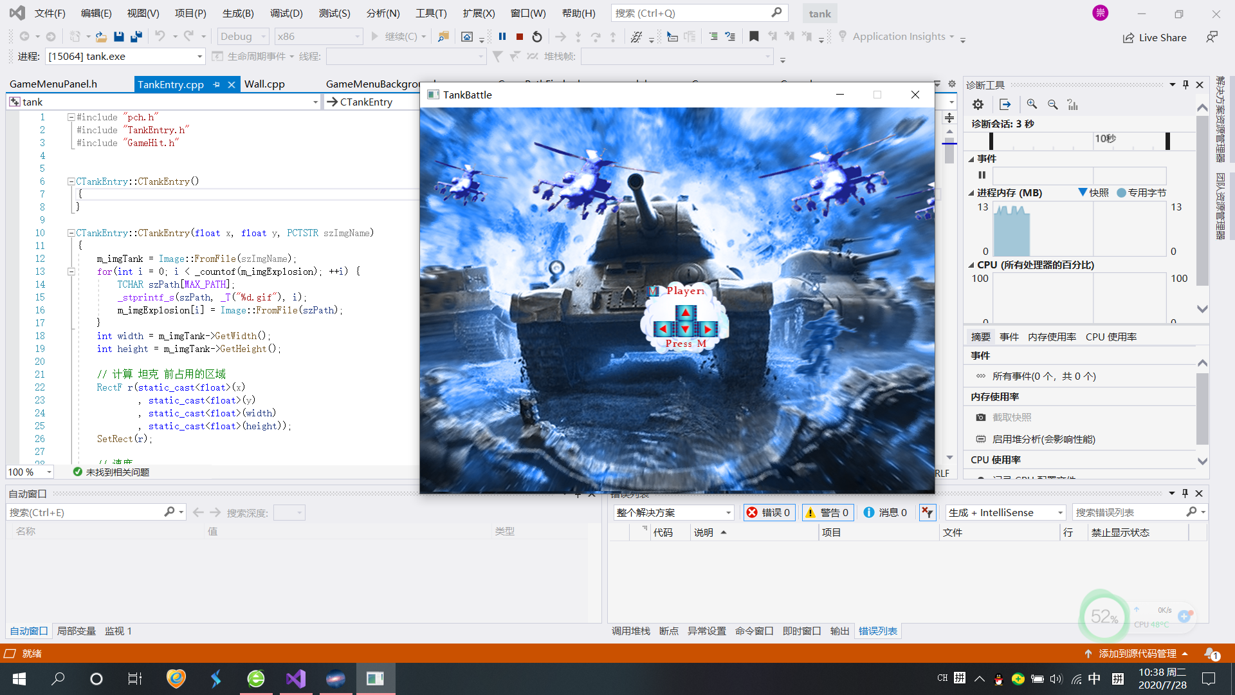Image resolution: width=1235 pixels, height=695 pixels.
Task: Switch to the Wall.cpp tab
Action: click(264, 83)
